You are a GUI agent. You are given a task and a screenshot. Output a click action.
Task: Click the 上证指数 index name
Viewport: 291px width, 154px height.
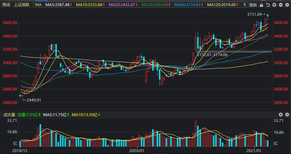[22, 5]
